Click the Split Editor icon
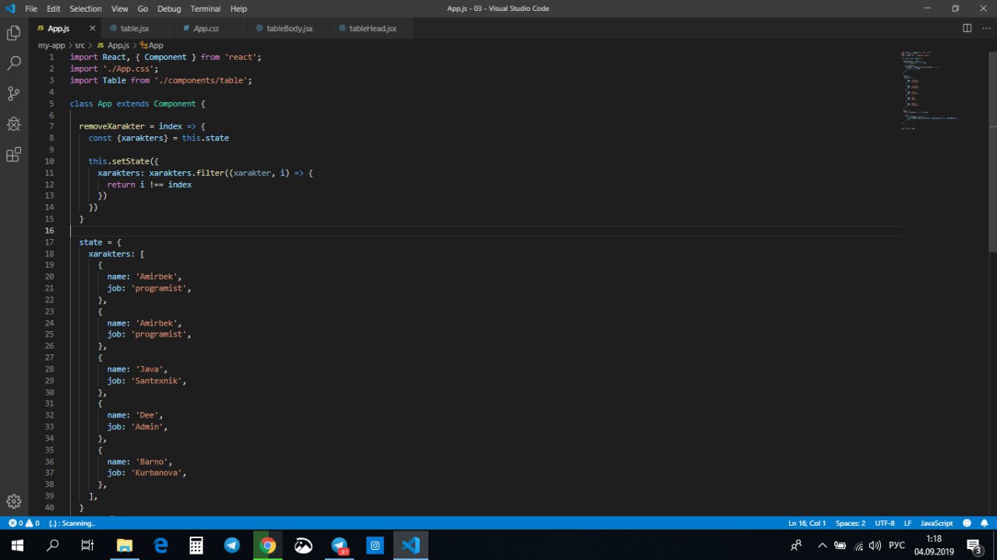The width and height of the screenshot is (997, 560). (967, 28)
